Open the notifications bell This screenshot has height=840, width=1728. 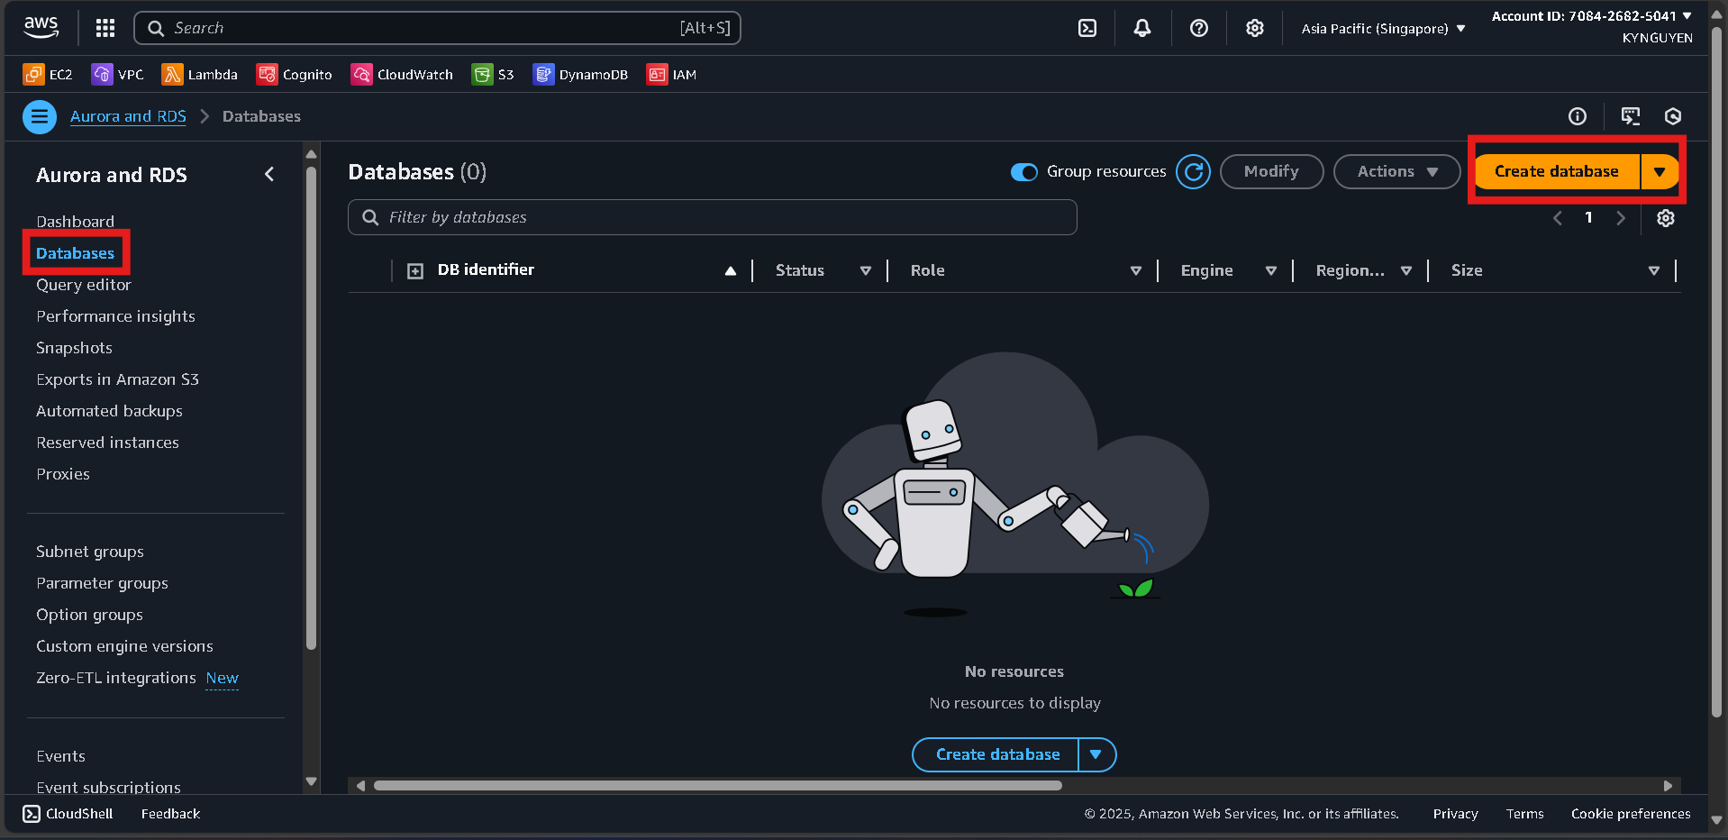coord(1141,28)
